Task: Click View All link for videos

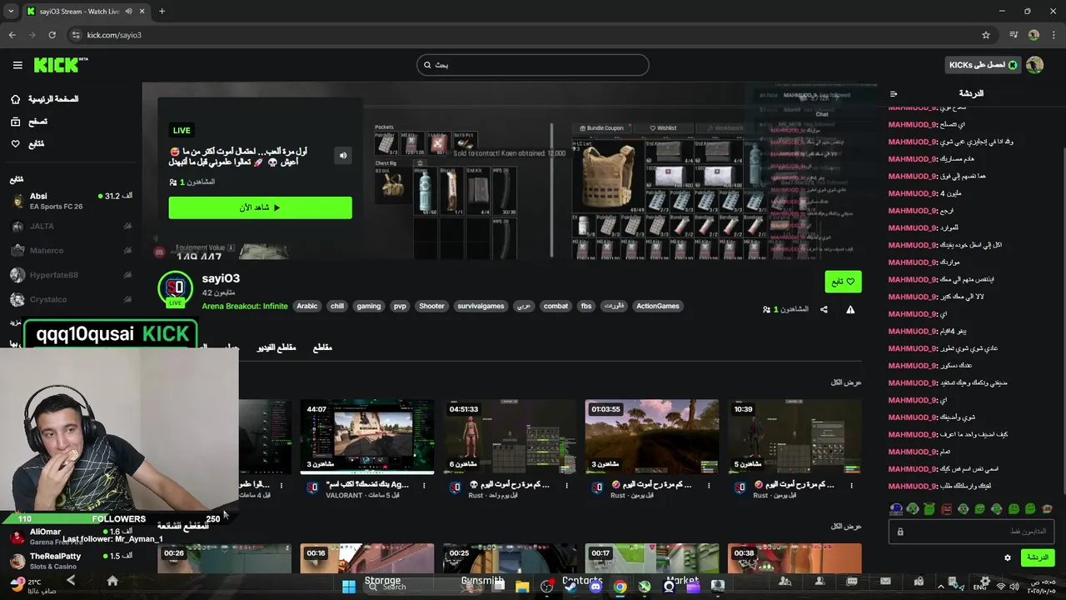Action: (846, 382)
